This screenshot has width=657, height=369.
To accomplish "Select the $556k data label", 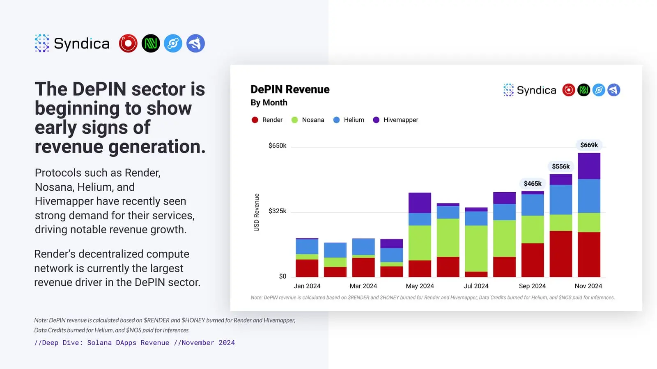I will tap(561, 166).
